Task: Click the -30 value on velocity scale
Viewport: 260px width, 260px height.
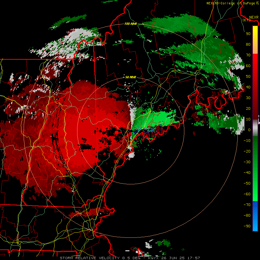Action: point(247,162)
